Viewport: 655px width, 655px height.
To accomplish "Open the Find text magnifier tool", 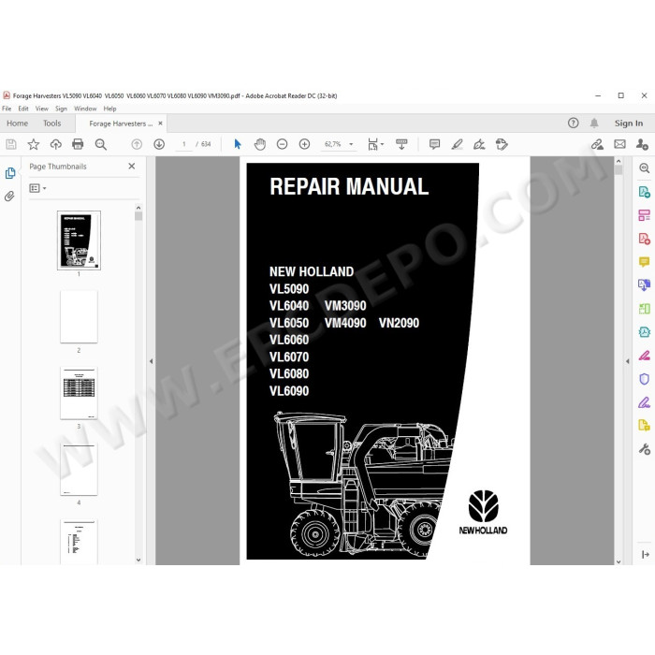I will pos(101,144).
